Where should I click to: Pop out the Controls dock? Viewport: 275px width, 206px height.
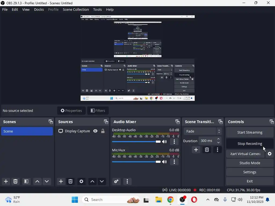(x=272, y=122)
